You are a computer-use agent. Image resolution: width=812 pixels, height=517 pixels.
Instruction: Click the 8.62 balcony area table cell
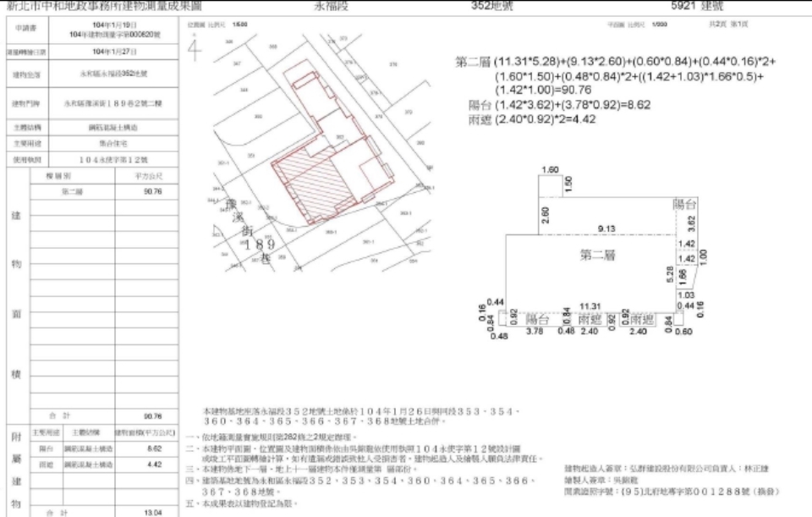click(x=152, y=448)
